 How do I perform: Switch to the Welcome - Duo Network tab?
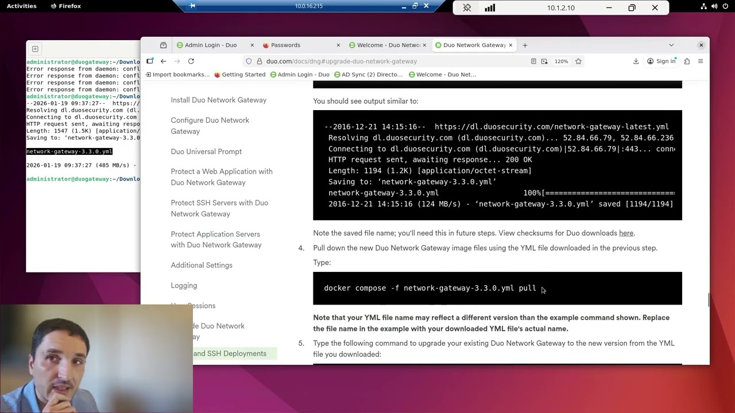389,45
